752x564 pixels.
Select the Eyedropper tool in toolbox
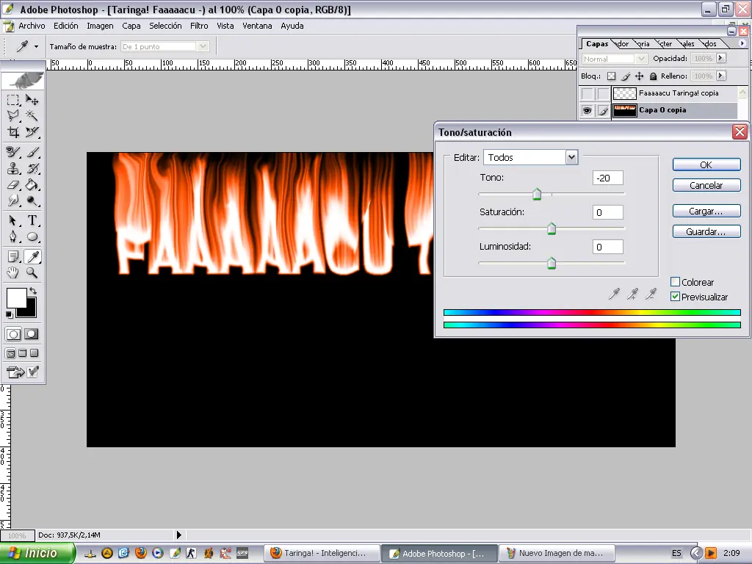[32, 256]
